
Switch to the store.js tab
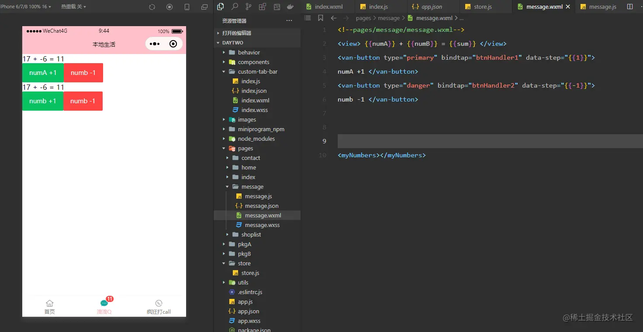483,7
